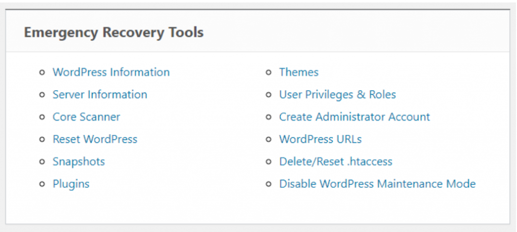Click the Delete/Reset .htaccess link
Viewport: 517px width, 232px height.
click(x=336, y=162)
